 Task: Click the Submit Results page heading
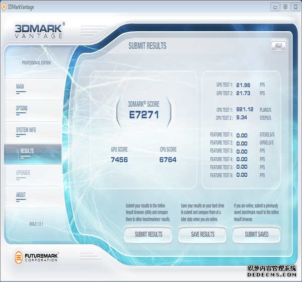click(x=147, y=46)
